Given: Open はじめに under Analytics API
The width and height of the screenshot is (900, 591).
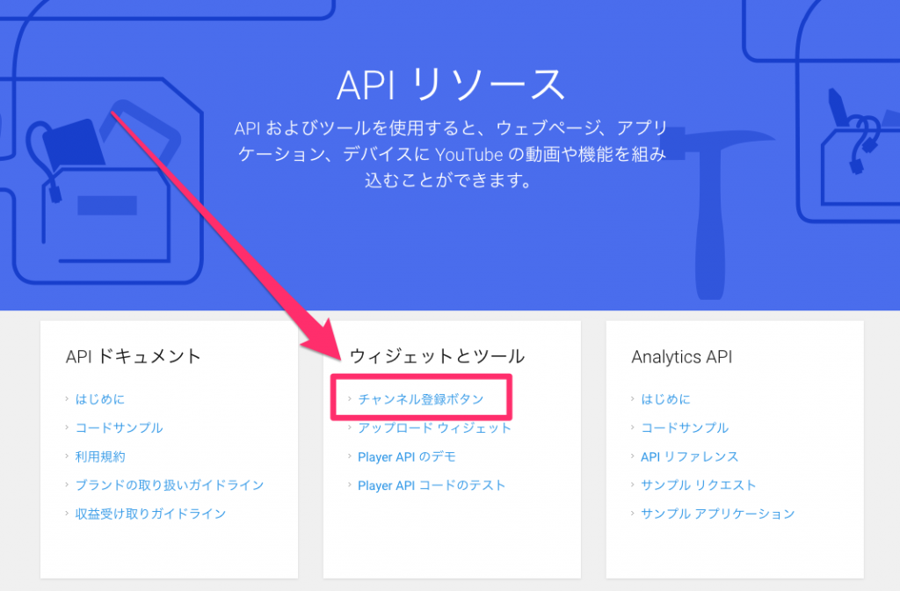Looking at the screenshot, I should [x=665, y=399].
